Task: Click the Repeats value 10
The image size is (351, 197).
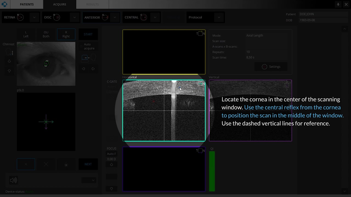Action: pos(248,52)
